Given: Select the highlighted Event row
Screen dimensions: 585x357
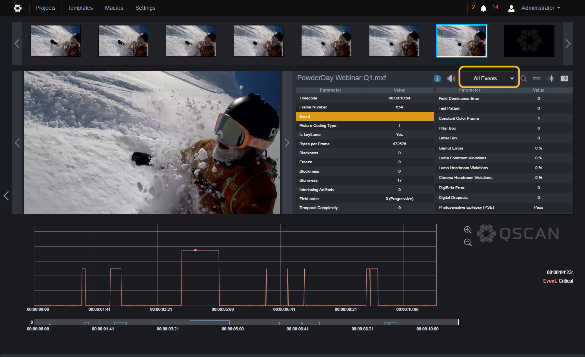Looking at the screenshot, I should 365,117.
